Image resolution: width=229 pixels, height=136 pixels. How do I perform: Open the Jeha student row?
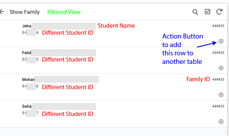114,34
